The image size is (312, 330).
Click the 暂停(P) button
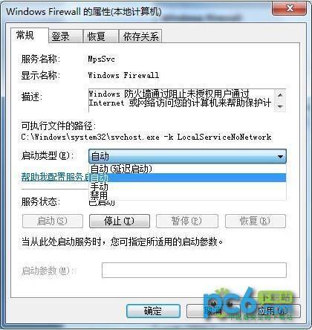(187, 221)
